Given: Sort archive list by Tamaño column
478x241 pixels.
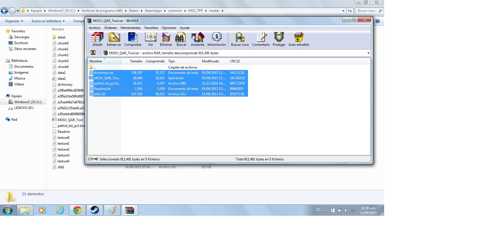Looking at the screenshot, I should (x=132, y=61).
